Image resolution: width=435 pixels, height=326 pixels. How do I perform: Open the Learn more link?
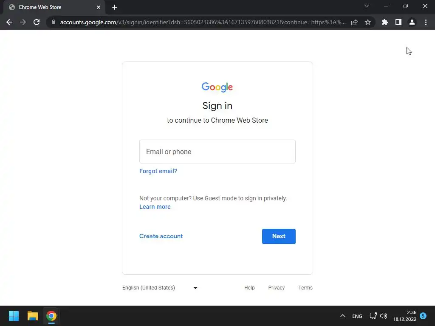(x=155, y=207)
